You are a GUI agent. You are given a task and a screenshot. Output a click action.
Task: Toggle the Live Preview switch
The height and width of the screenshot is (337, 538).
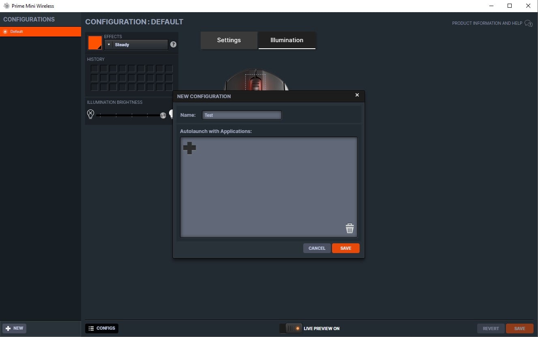click(x=292, y=328)
